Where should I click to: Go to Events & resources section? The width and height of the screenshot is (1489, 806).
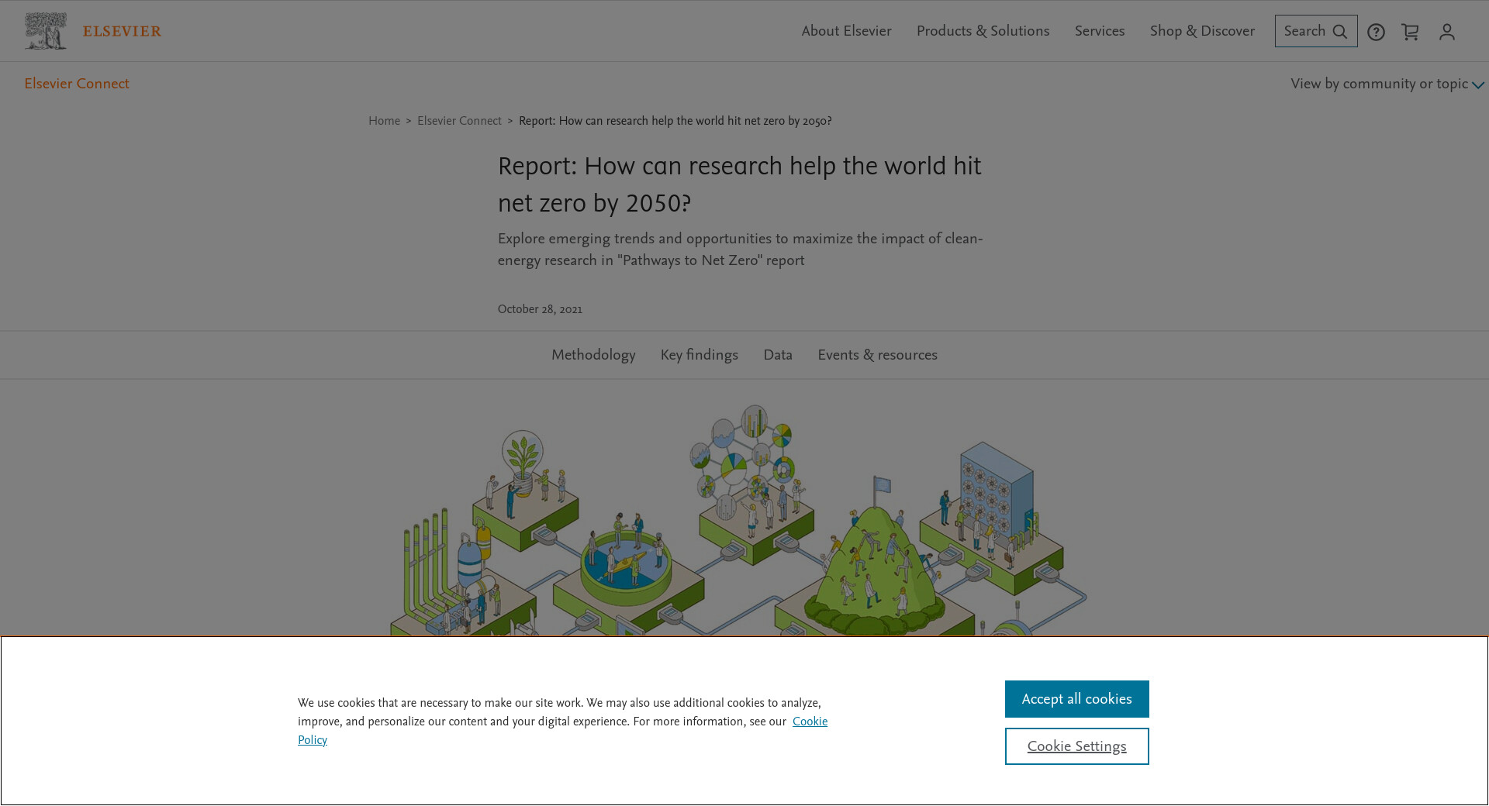point(877,355)
